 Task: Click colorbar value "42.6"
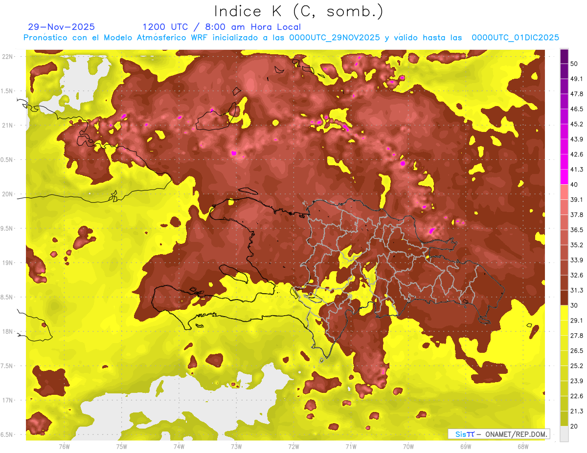tap(576, 154)
